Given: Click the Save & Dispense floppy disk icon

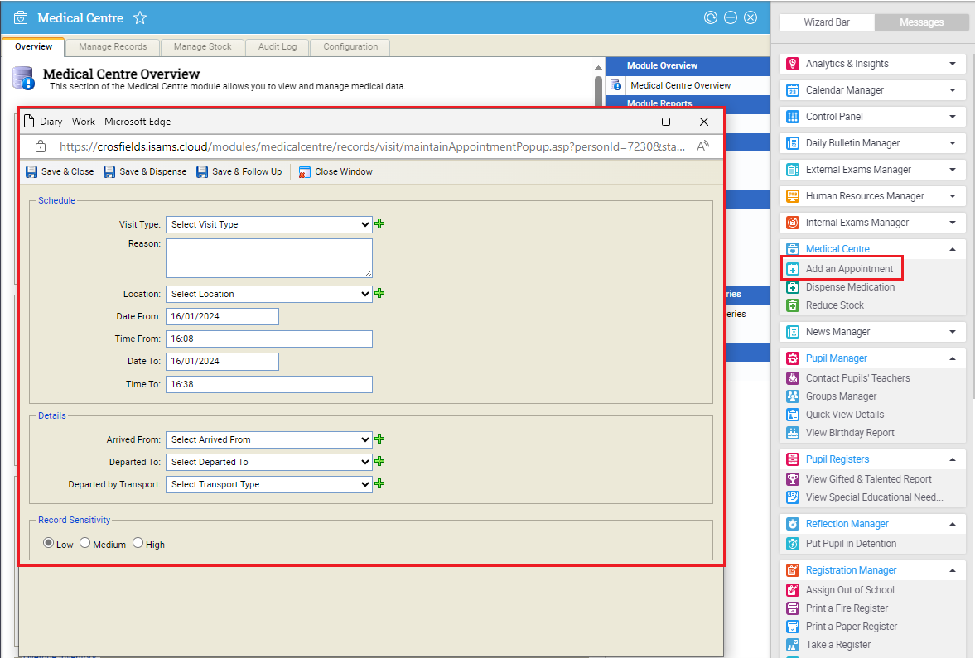Looking at the screenshot, I should pos(109,172).
